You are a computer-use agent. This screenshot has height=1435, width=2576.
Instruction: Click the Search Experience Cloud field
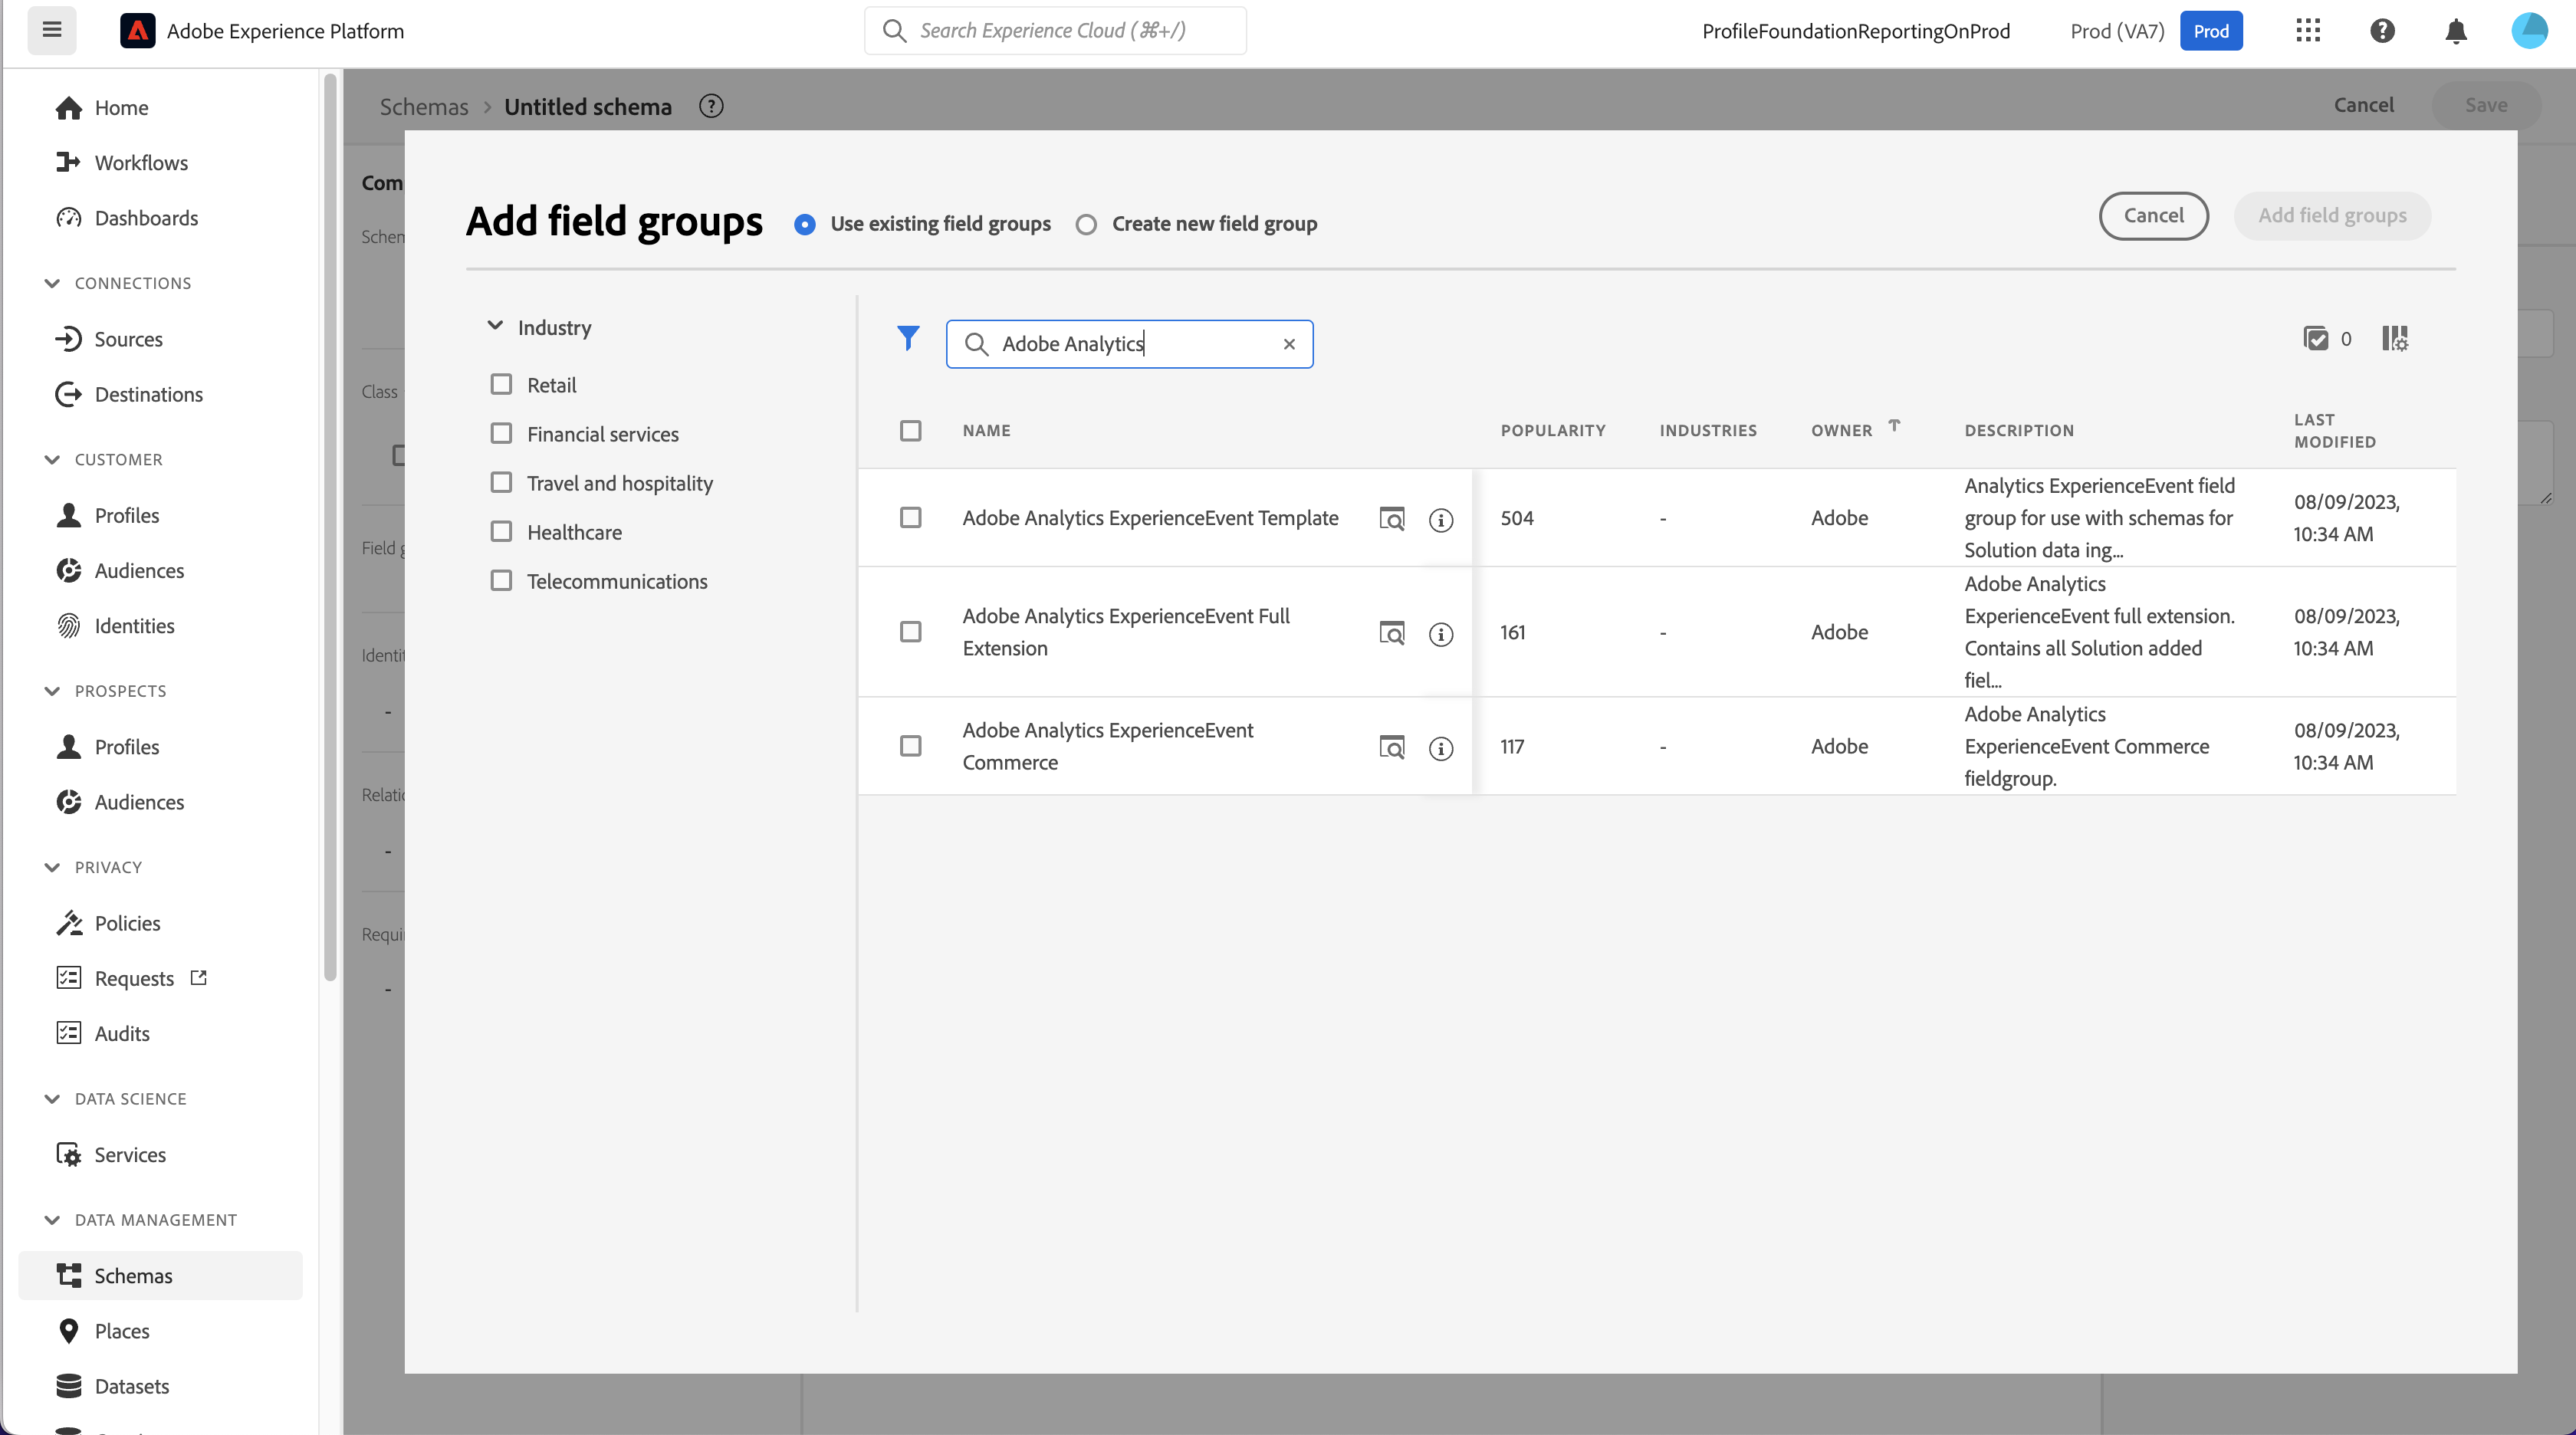tap(1055, 31)
